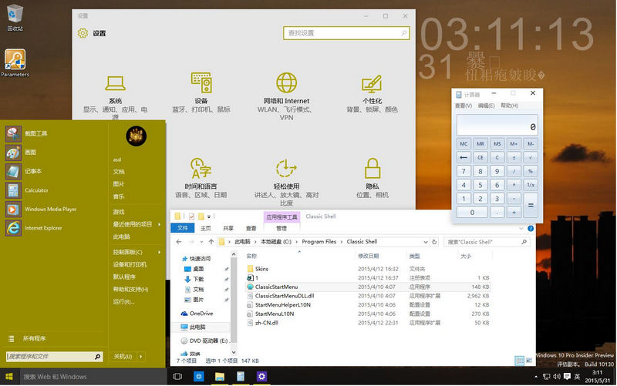The width and height of the screenshot is (617, 386).
Task: Click Explorer back navigation arrow
Action: click(x=179, y=242)
